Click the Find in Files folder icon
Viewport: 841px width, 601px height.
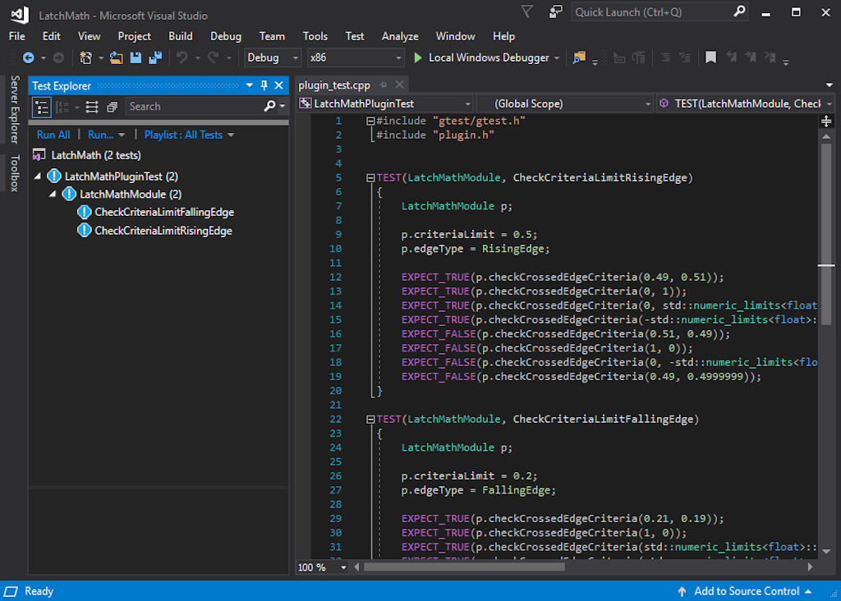pos(579,57)
